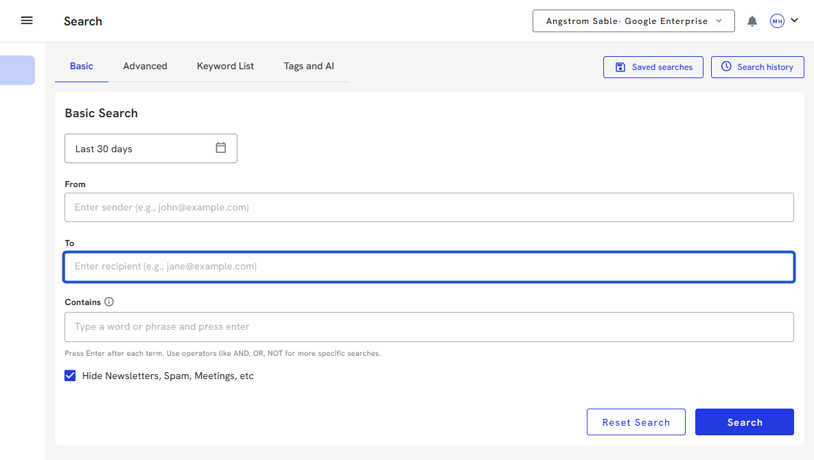This screenshot has width=814, height=460.
Task: Uncheck Hide Newsletters, Spam, Meetings checkbox
Action: [x=70, y=376]
